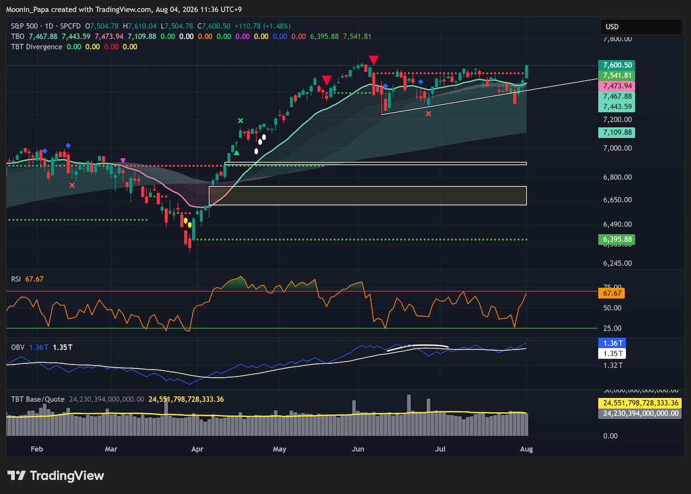Click the 7,800.00 price scale tick
The width and height of the screenshot is (691, 494).
pos(618,39)
